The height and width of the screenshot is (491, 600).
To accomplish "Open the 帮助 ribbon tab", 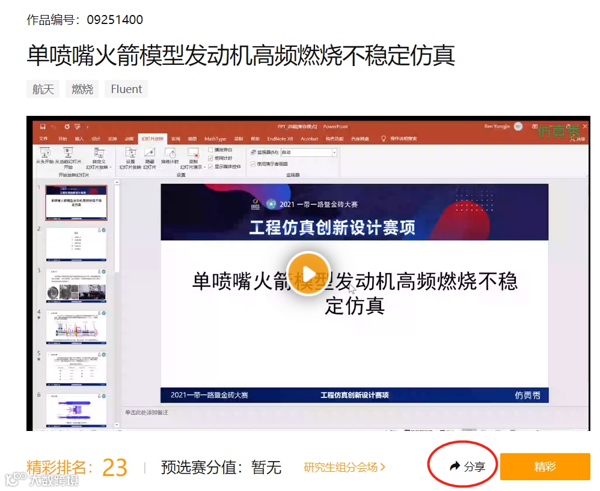I will 256,139.
